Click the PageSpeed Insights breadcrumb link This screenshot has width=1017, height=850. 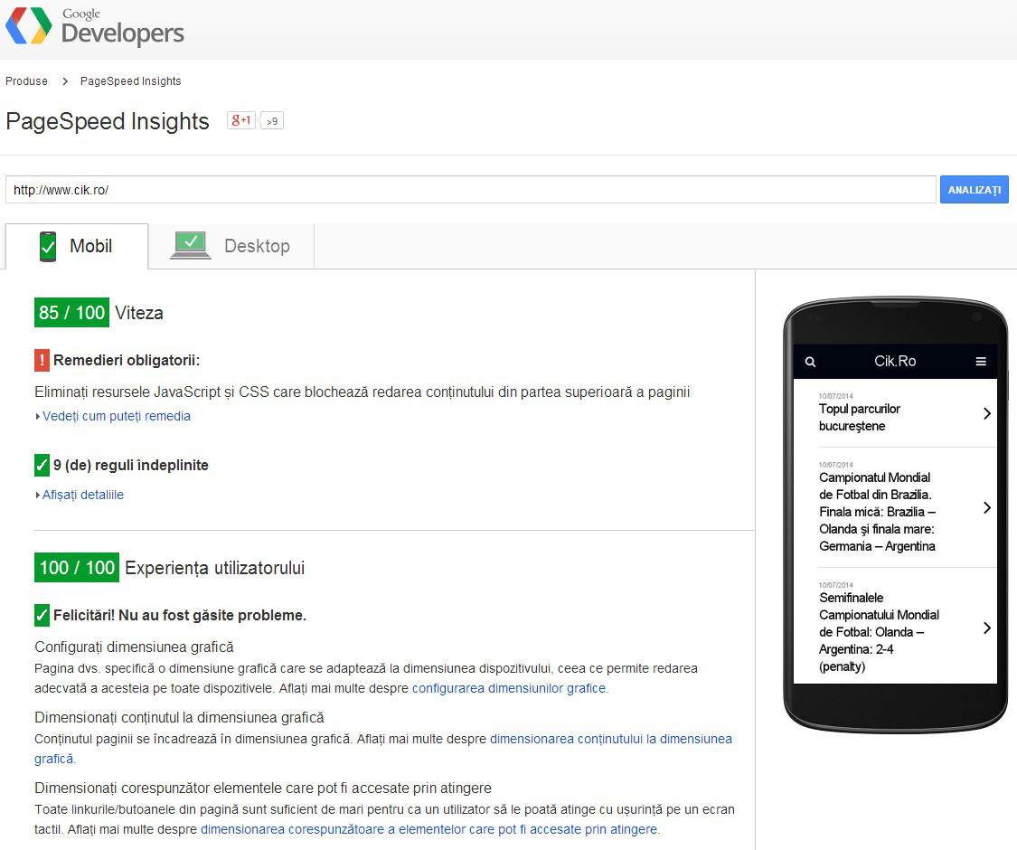(x=130, y=81)
